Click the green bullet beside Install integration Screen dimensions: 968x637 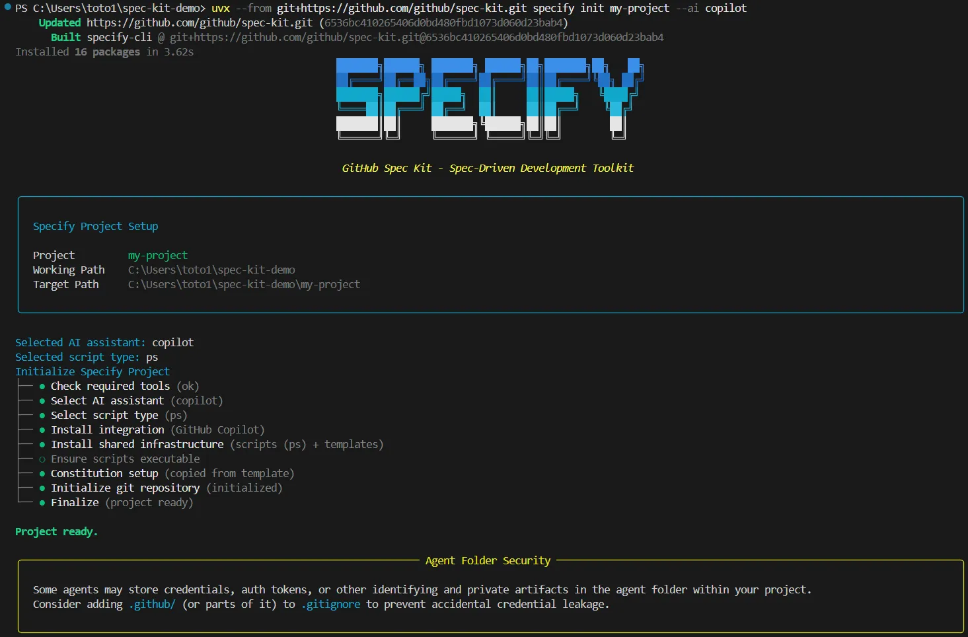(x=42, y=430)
